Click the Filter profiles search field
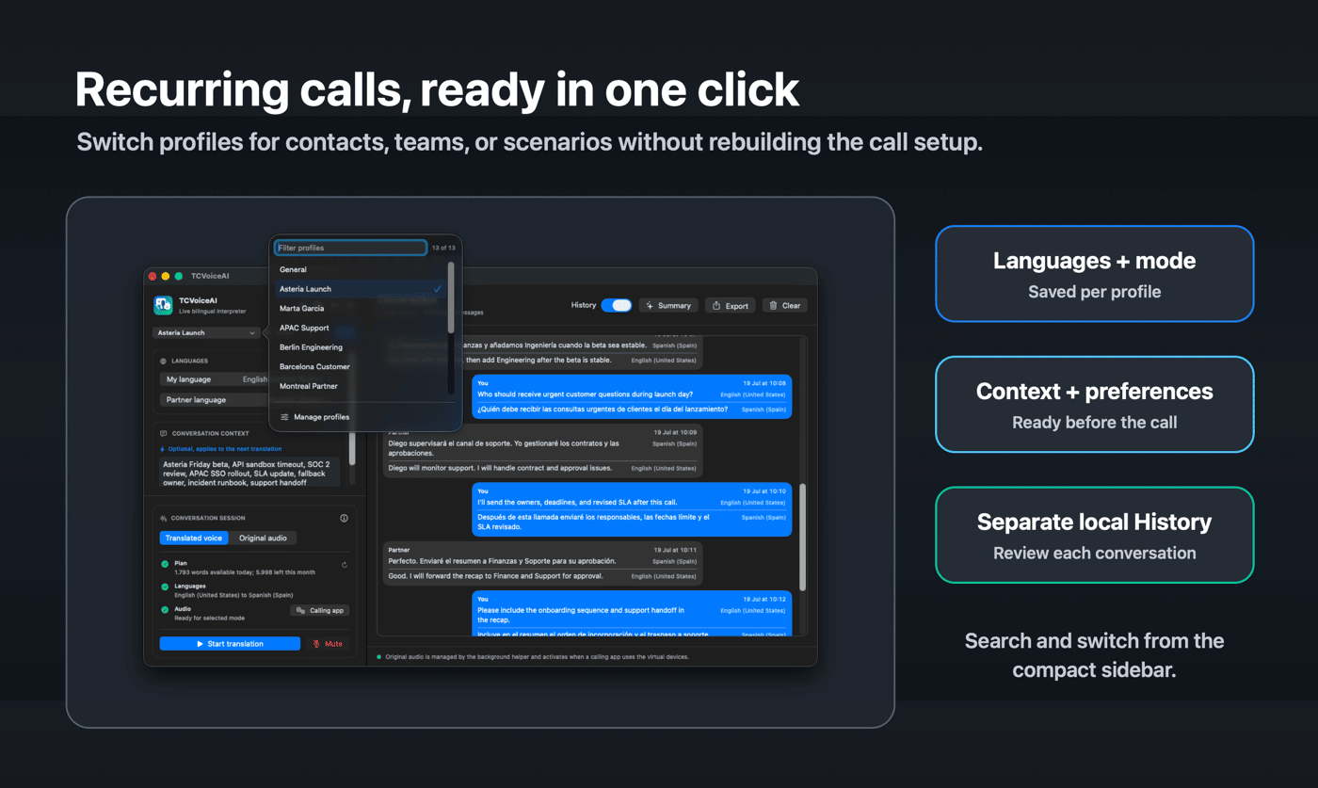Viewport: 1318px width, 788px height. tap(350, 248)
